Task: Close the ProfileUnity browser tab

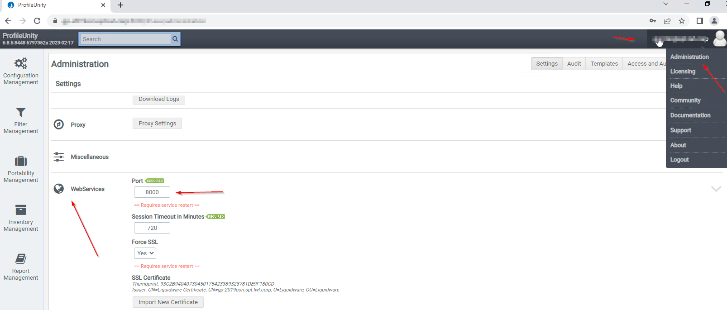Action: point(103,5)
